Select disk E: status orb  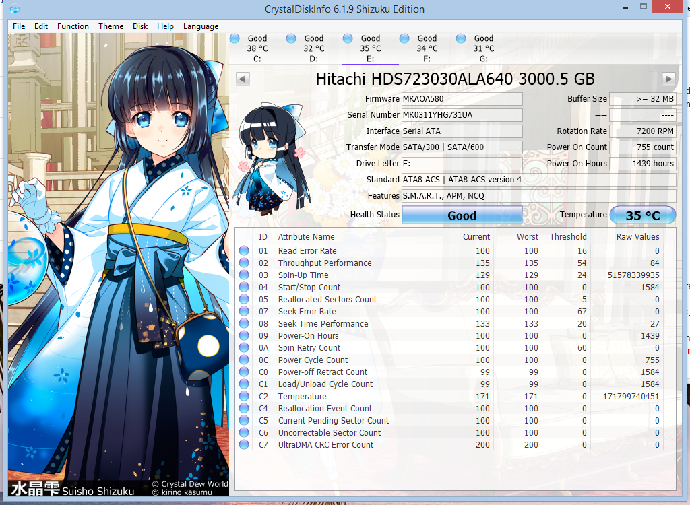pyautogui.click(x=348, y=38)
